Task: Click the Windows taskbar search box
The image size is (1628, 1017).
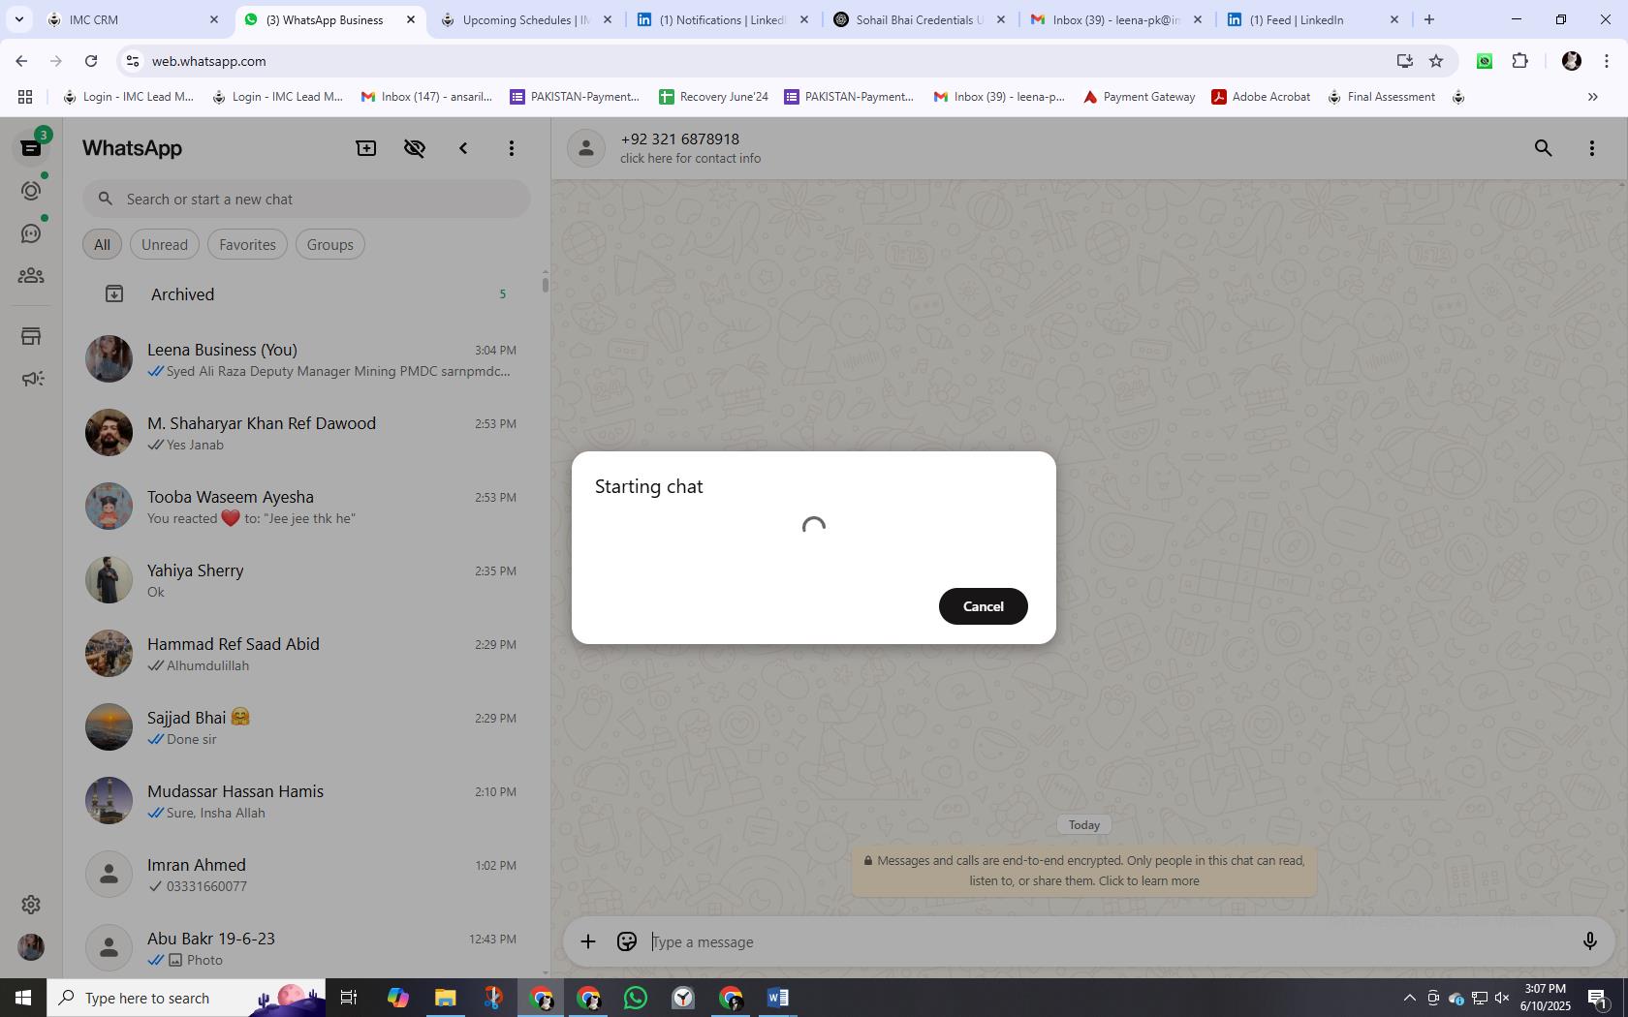Action: click(x=186, y=998)
